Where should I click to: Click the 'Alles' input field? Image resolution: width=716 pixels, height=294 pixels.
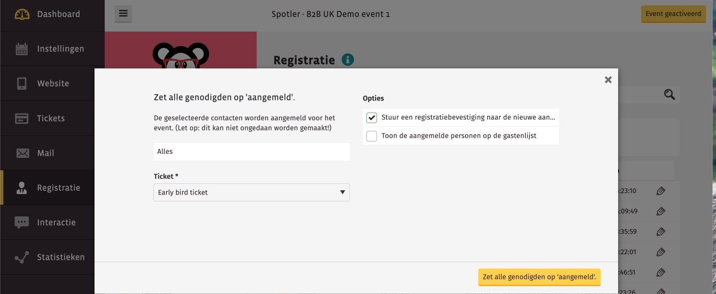coord(251,152)
